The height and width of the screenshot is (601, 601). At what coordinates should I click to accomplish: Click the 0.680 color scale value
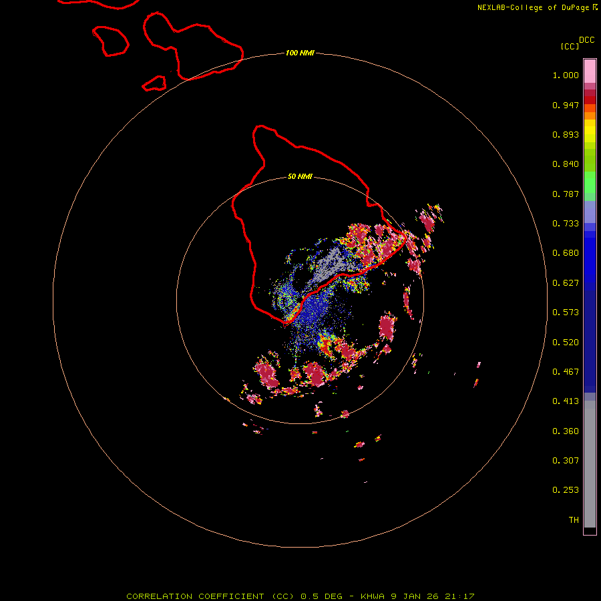click(x=566, y=253)
